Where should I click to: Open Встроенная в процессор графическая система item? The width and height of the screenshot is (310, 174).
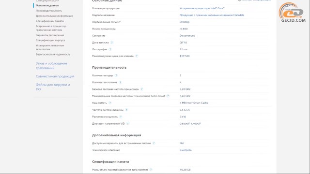51,28
